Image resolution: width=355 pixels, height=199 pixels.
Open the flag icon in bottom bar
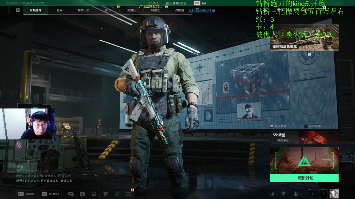[x=283, y=194]
